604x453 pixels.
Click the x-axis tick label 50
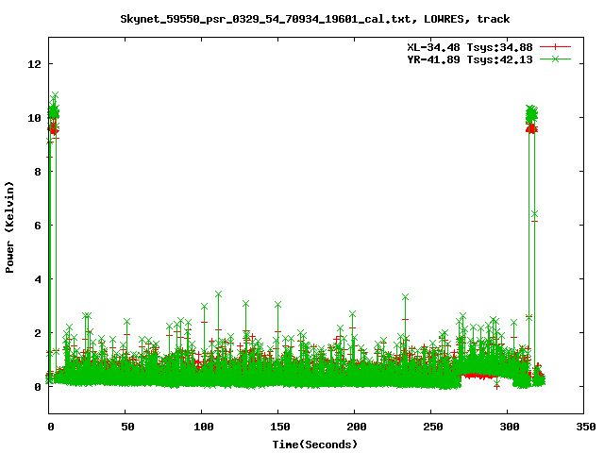point(127,427)
